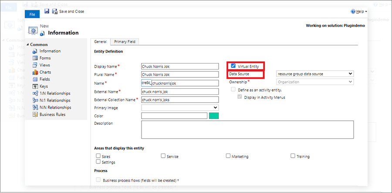This screenshot has width=392, height=193.
Task: Click the Save and Close button label
Action: click(x=71, y=11)
